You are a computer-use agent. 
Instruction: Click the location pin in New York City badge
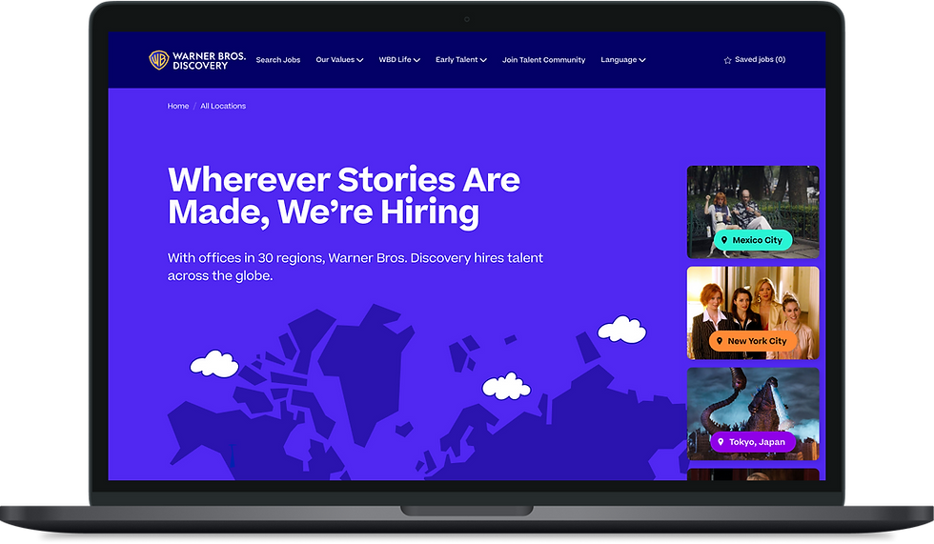pyautogui.click(x=720, y=341)
